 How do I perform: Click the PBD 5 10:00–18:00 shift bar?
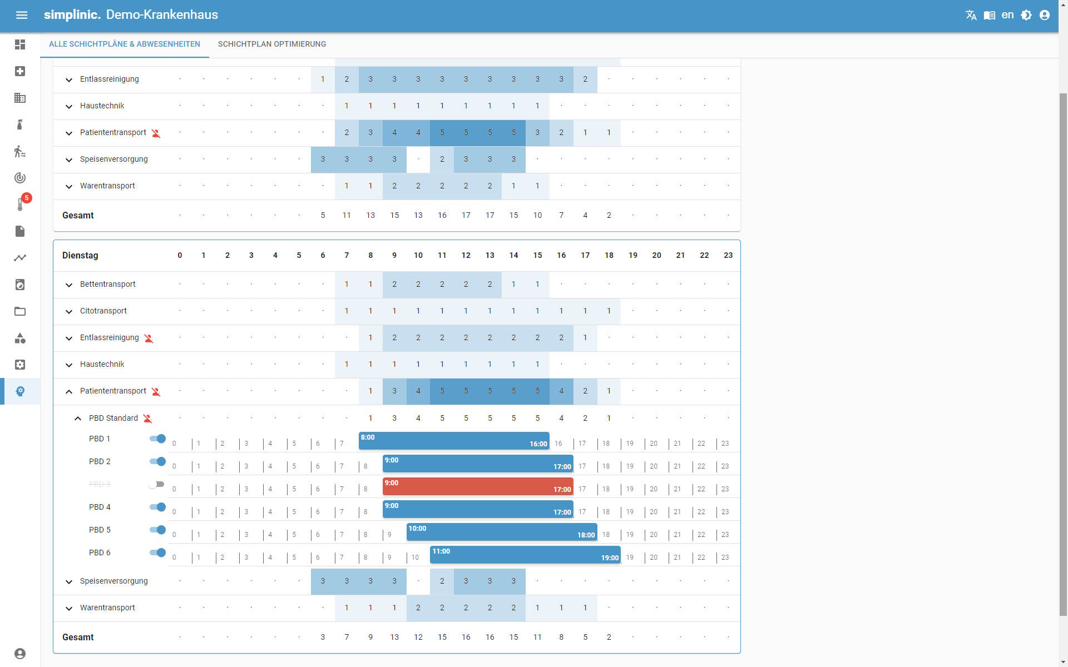tap(501, 532)
